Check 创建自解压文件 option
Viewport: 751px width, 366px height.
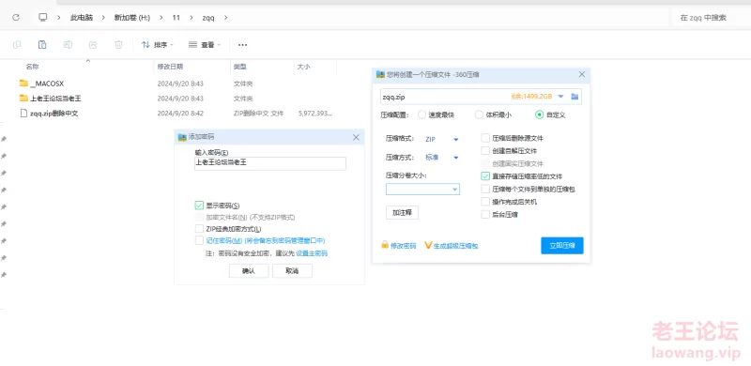pyautogui.click(x=485, y=150)
